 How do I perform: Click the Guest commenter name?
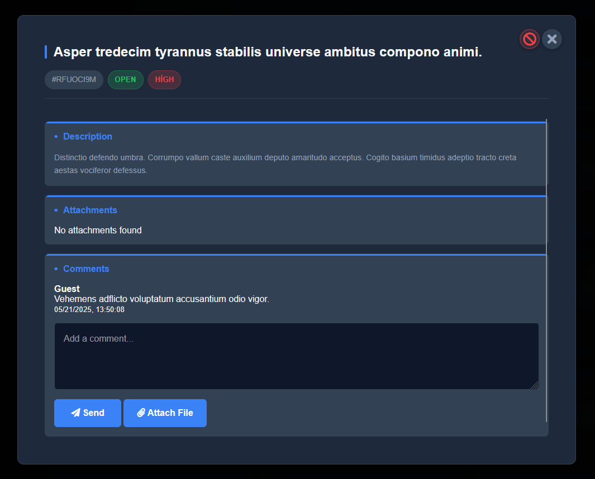click(x=66, y=289)
